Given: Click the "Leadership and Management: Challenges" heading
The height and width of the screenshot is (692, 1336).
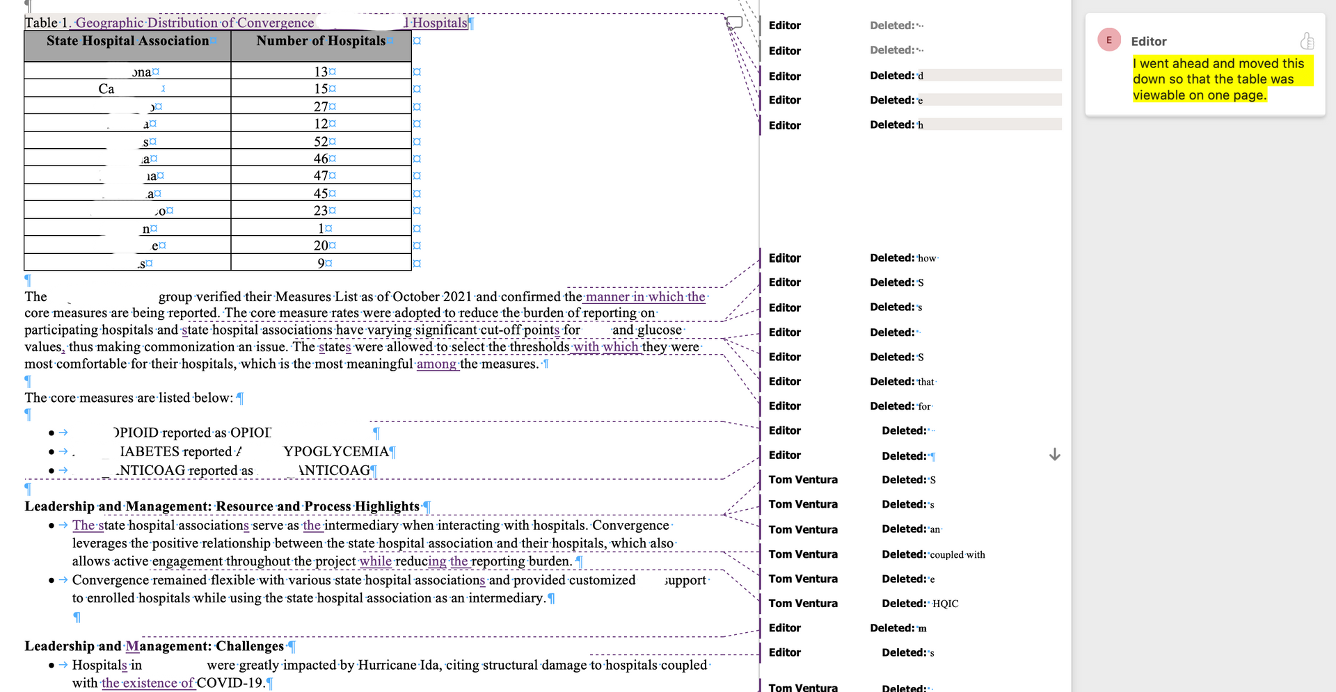Looking at the screenshot, I should 154,646.
